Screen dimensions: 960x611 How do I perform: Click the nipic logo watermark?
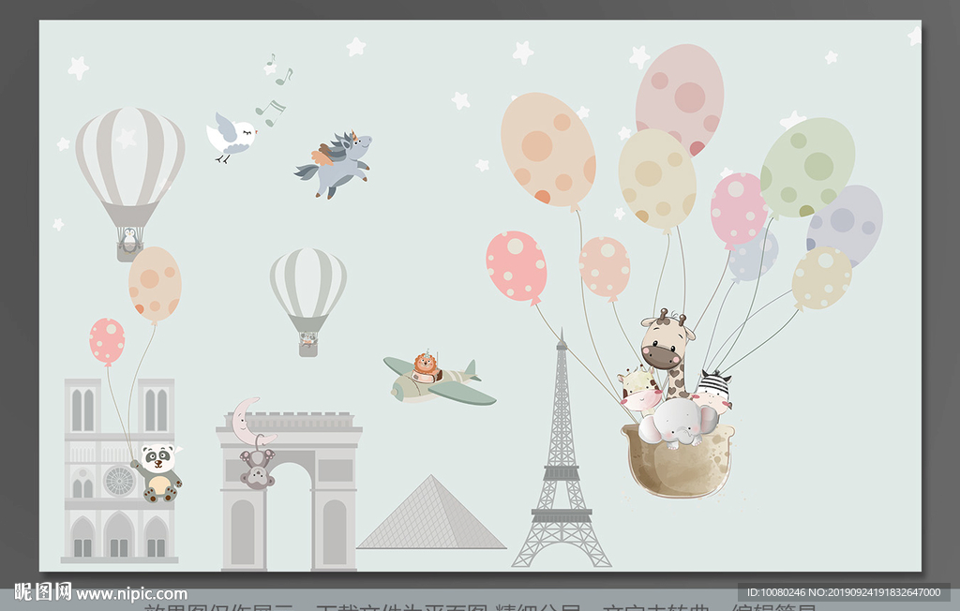pos(42,592)
